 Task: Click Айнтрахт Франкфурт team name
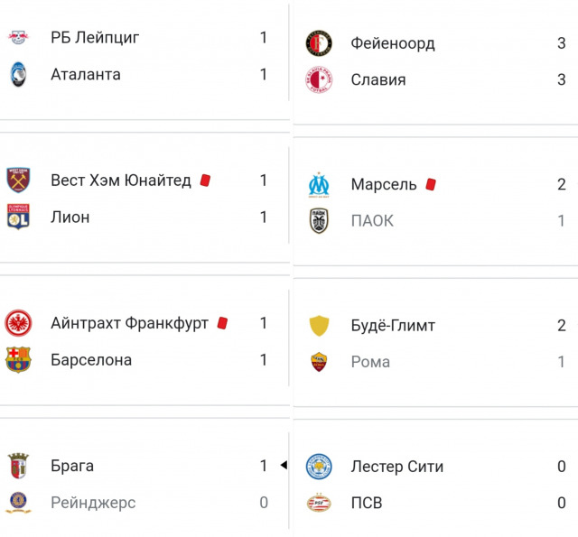(129, 323)
